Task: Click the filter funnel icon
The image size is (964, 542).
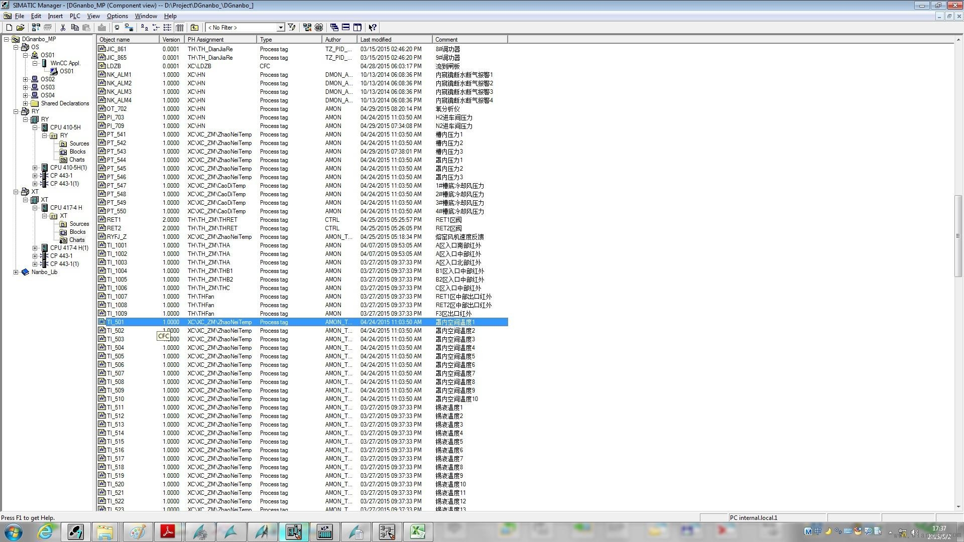Action: pyautogui.click(x=292, y=28)
